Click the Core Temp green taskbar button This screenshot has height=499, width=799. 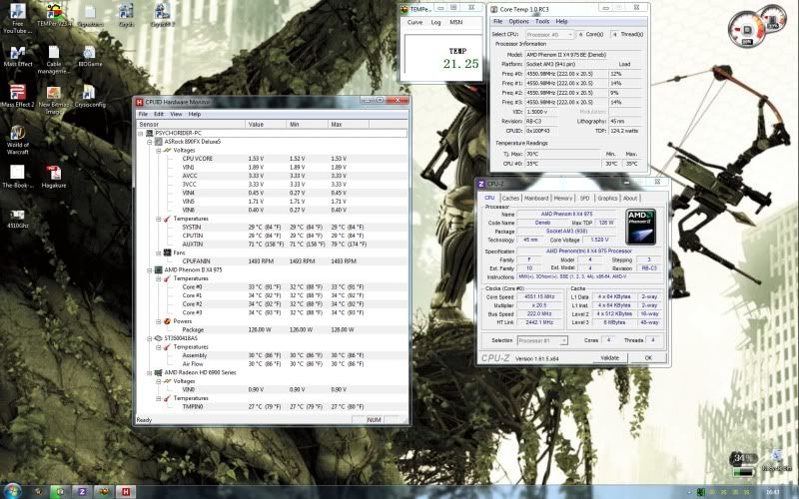[60, 491]
